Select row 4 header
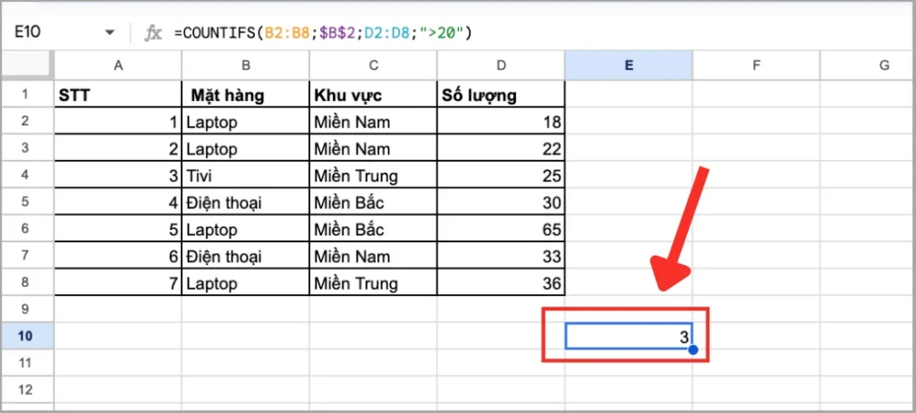This screenshot has height=413, width=916. coord(28,174)
